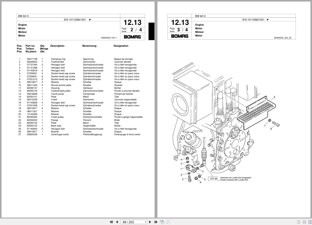Click the 'Designation' column header

pyautogui.click(x=121, y=46)
